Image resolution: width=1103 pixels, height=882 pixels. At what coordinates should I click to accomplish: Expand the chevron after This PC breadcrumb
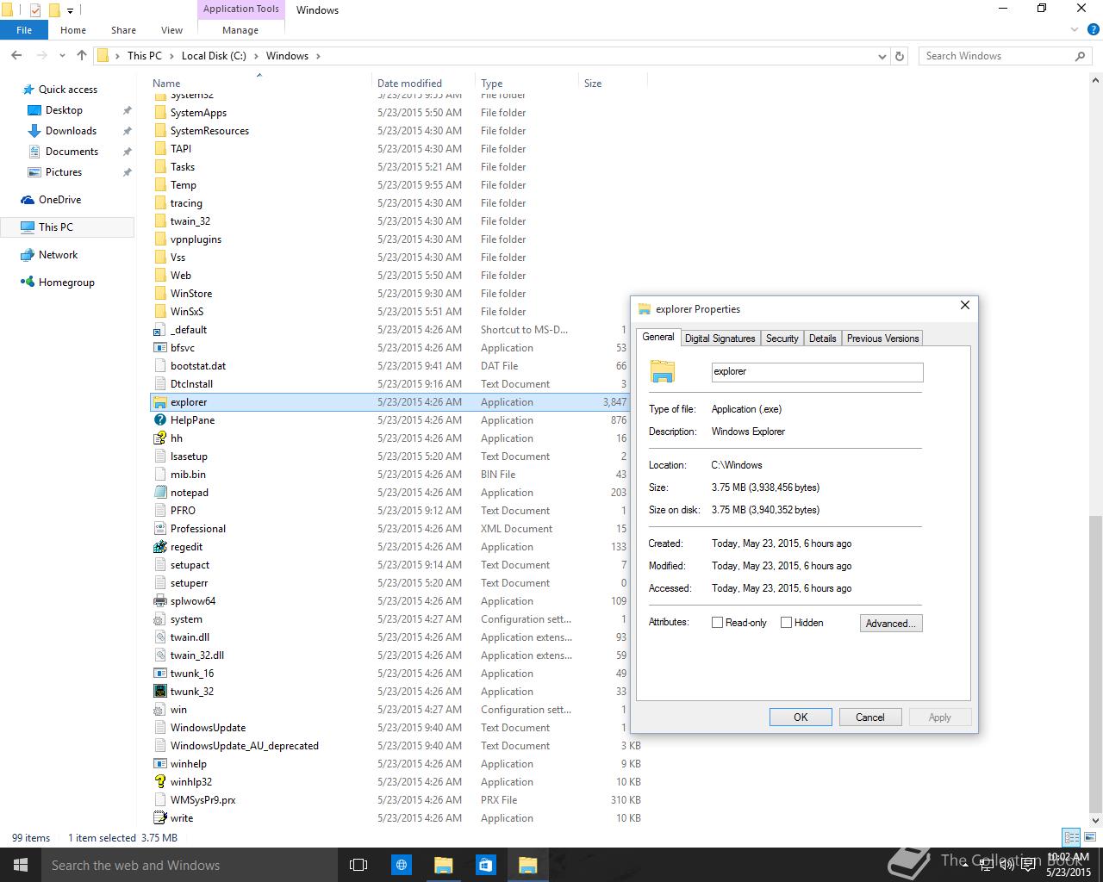171,56
